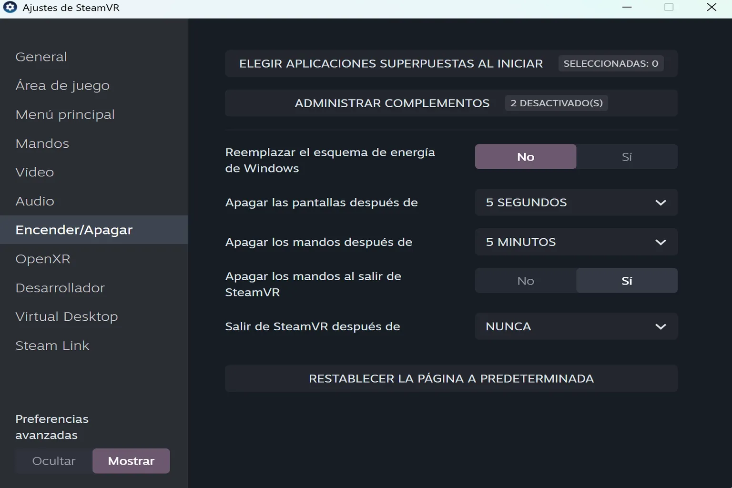Expand the NUNCA exit SteamVR dropdown
Image resolution: width=732 pixels, height=488 pixels.
point(576,326)
